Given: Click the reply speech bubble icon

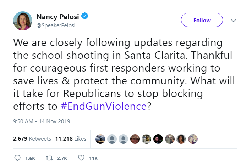Looking at the screenshot, I should 17,158.
